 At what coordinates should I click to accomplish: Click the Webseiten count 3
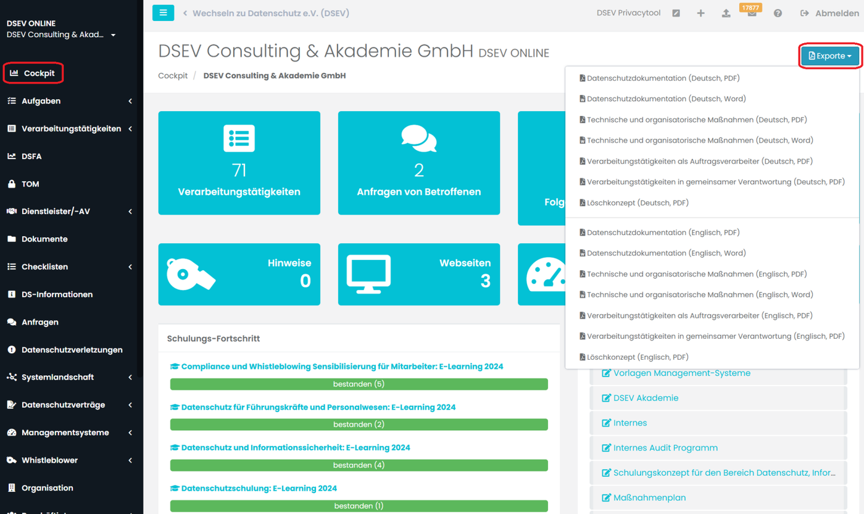point(486,281)
